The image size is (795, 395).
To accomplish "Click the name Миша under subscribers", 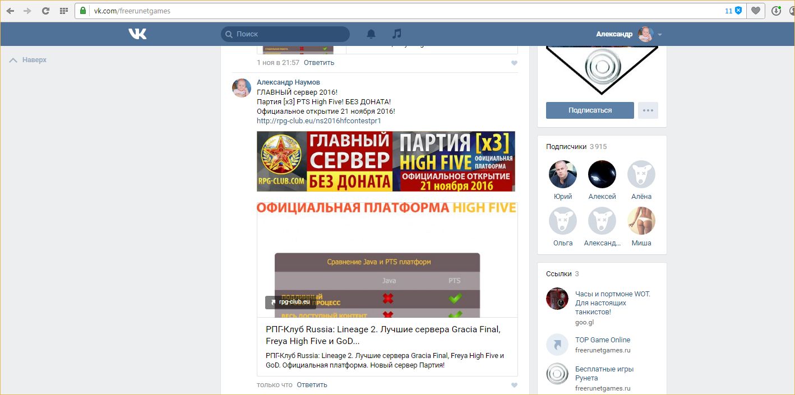I will [641, 243].
